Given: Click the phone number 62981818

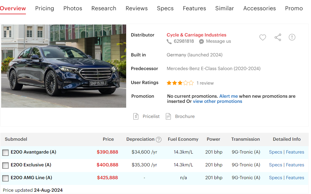Looking at the screenshot, I should click(x=184, y=41).
